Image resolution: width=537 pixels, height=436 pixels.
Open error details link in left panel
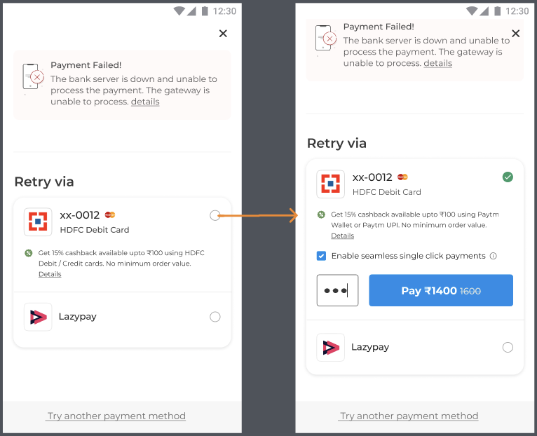click(x=145, y=102)
